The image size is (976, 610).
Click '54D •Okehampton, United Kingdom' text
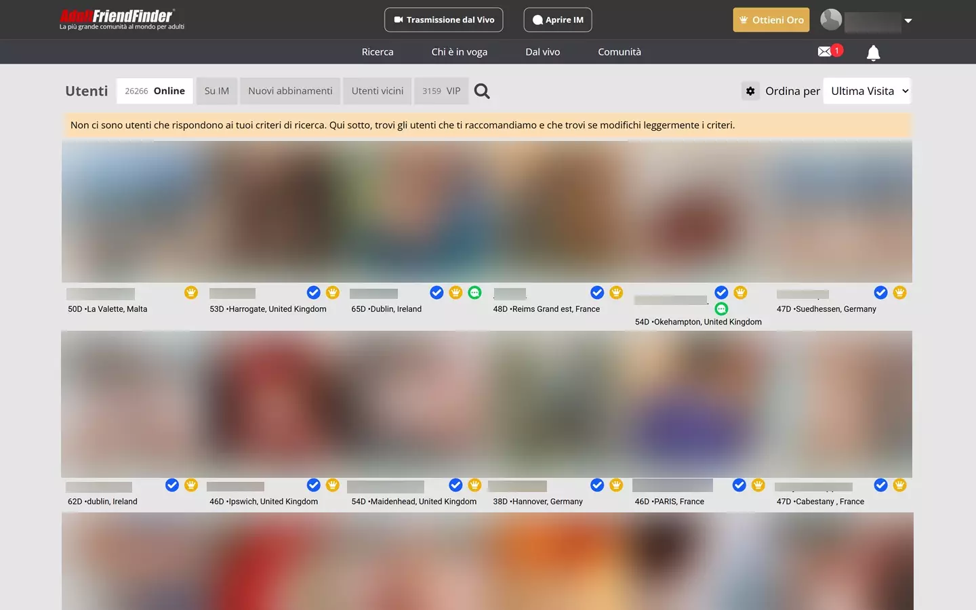[x=698, y=322]
